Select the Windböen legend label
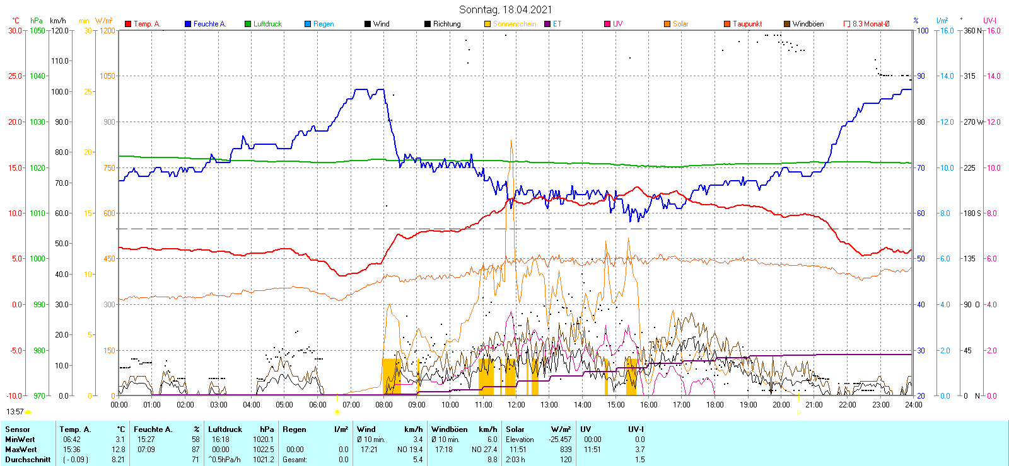Screen dimensions: 1009x466 click(808, 24)
